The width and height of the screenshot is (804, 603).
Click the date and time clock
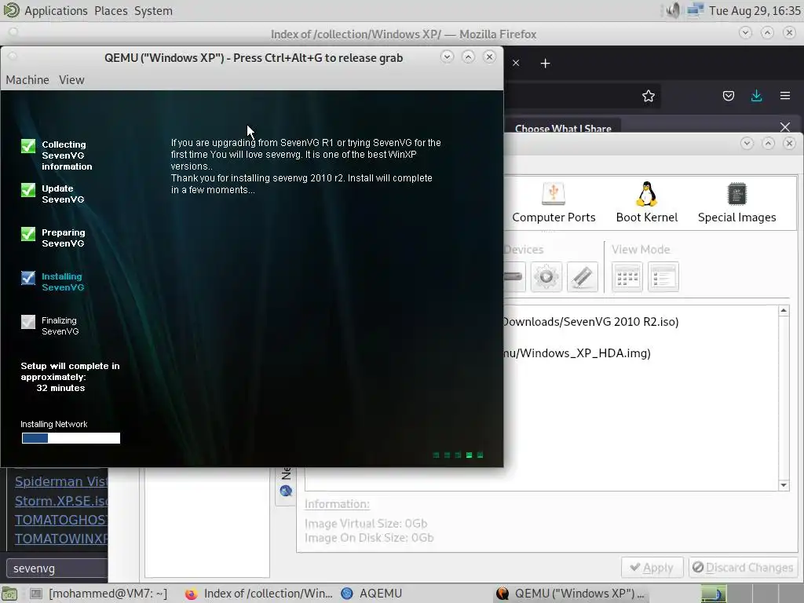(755, 11)
